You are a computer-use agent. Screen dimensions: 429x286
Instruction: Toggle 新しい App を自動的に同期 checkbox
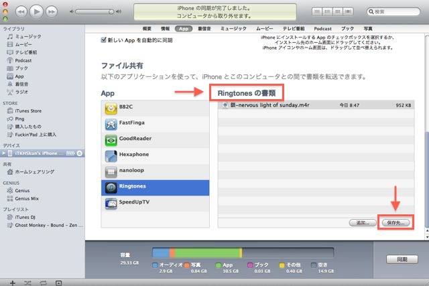click(103, 40)
